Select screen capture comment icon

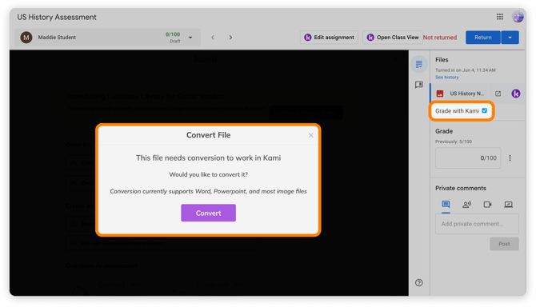pos(508,204)
